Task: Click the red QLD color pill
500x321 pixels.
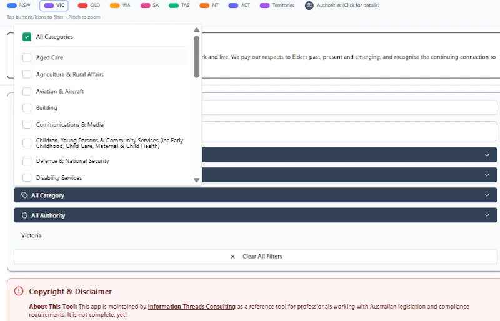Action: (82, 6)
